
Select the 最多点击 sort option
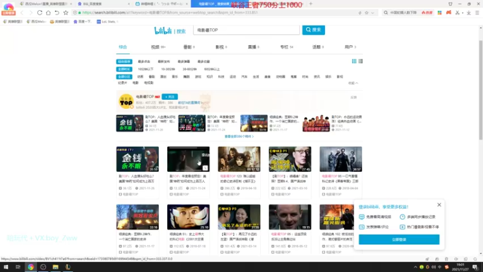click(144, 62)
